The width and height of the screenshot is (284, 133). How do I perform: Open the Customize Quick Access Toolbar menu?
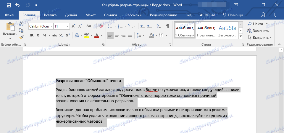[x=36, y=5]
